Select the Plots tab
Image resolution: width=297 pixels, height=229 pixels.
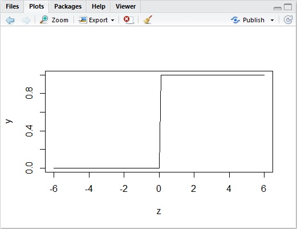point(36,6)
